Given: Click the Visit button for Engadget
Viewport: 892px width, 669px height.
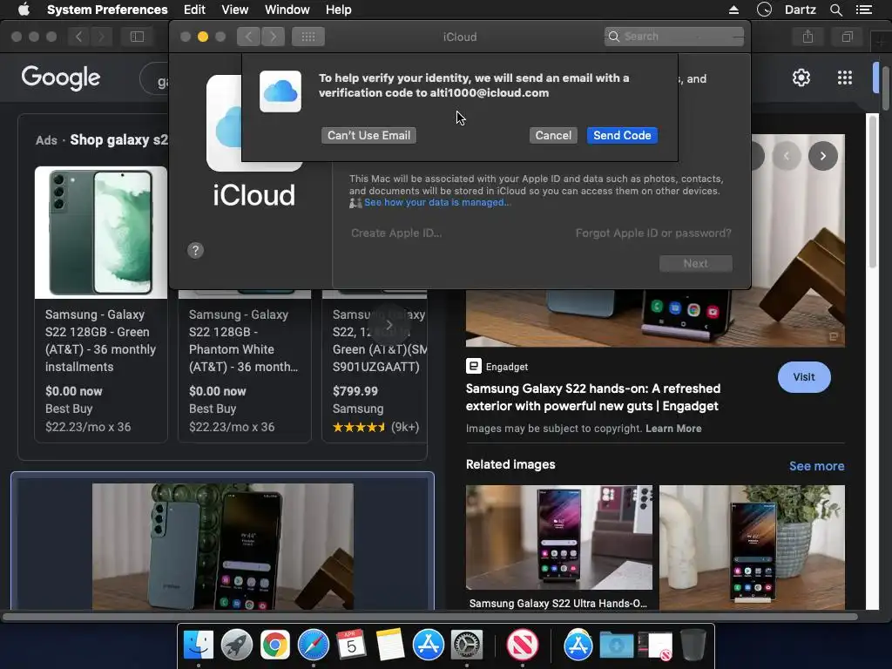Looking at the screenshot, I should coord(804,377).
